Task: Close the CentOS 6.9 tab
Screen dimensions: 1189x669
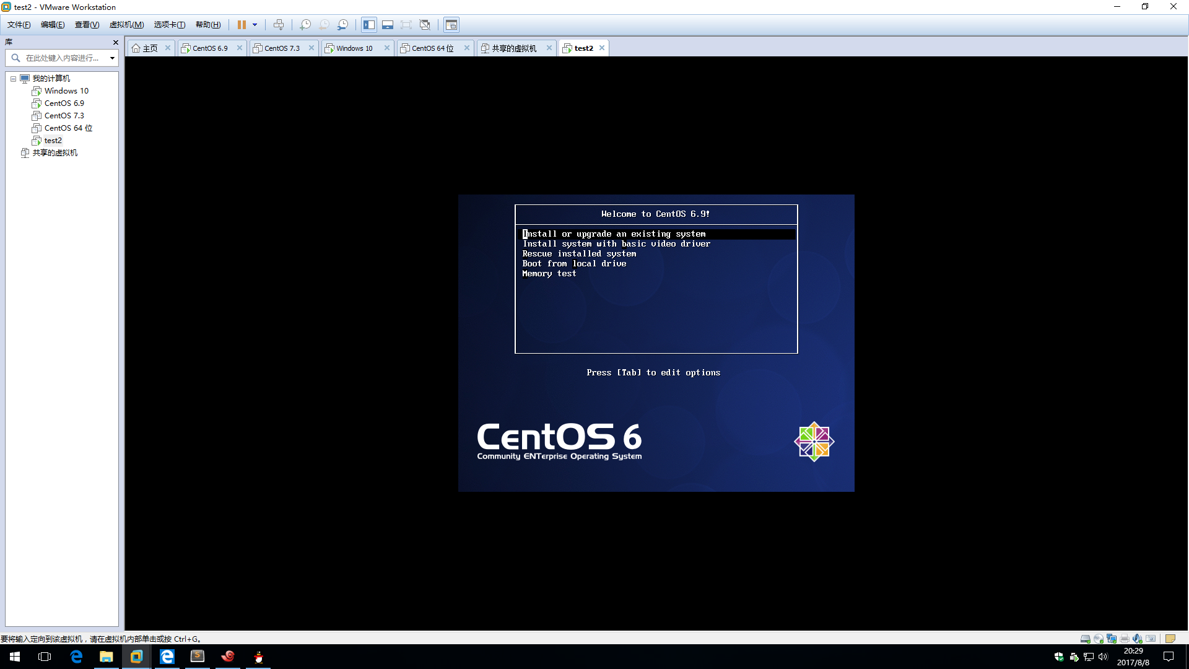Action: click(x=240, y=48)
